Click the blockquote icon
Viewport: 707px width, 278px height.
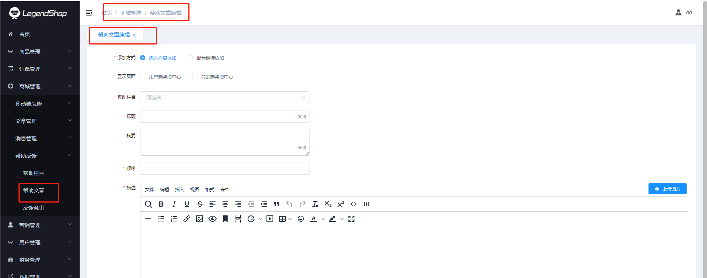[x=277, y=204]
